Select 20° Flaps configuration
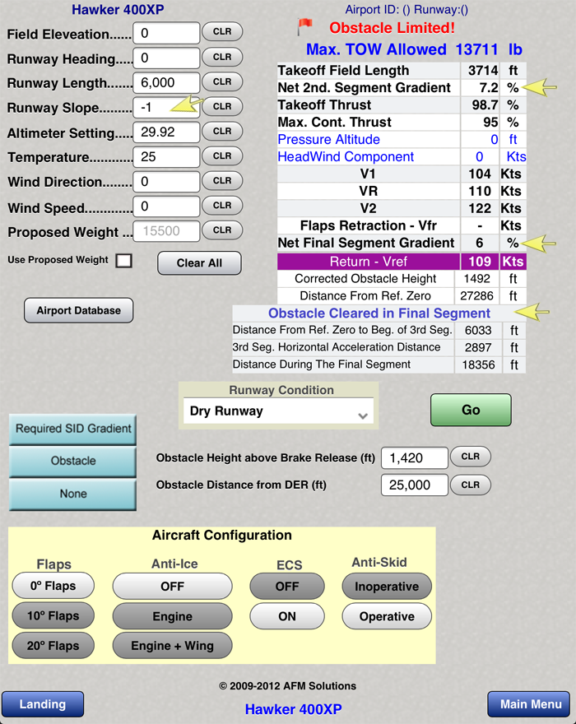Viewport: 576px width, 724px height. pos(53,646)
